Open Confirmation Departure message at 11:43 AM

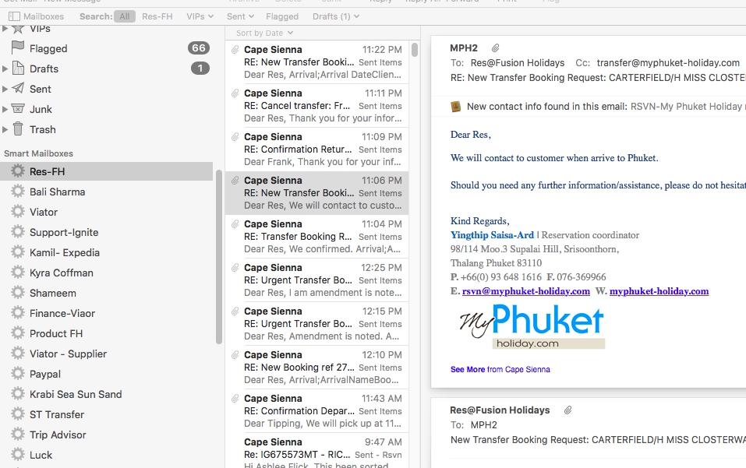pos(316,411)
